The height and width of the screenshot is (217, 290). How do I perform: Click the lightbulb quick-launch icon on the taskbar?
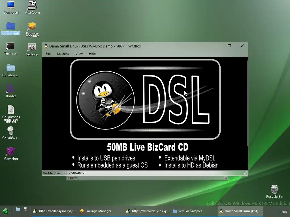click(25, 209)
